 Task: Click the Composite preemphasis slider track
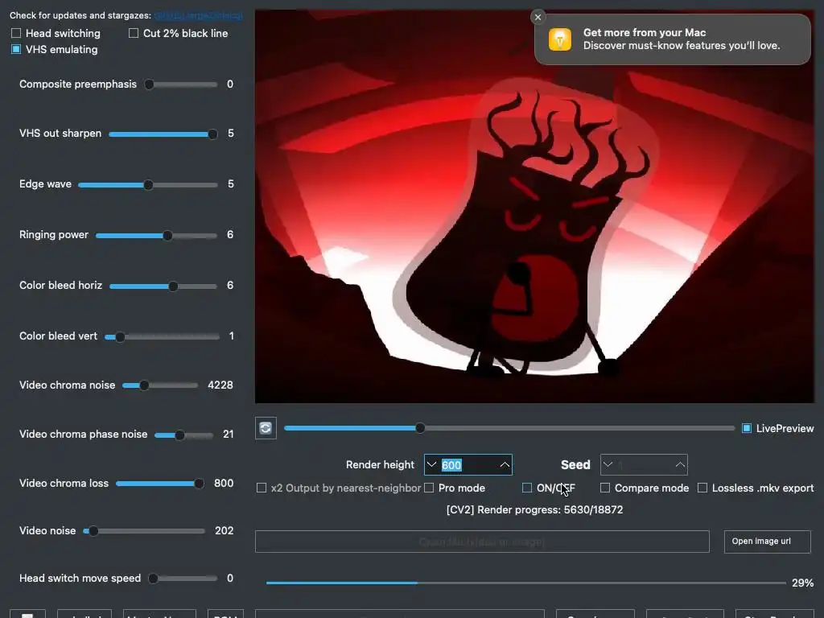pos(181,84)
